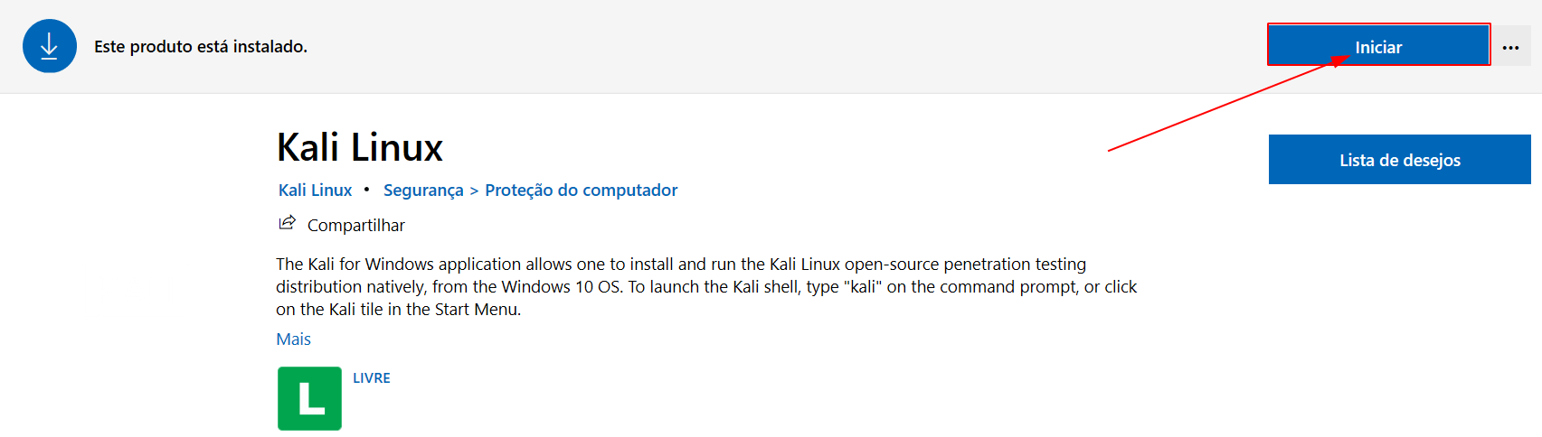Open the three-dot more options menu
The height and width of the screenshot is (437, 1542).
point(1510,47)
